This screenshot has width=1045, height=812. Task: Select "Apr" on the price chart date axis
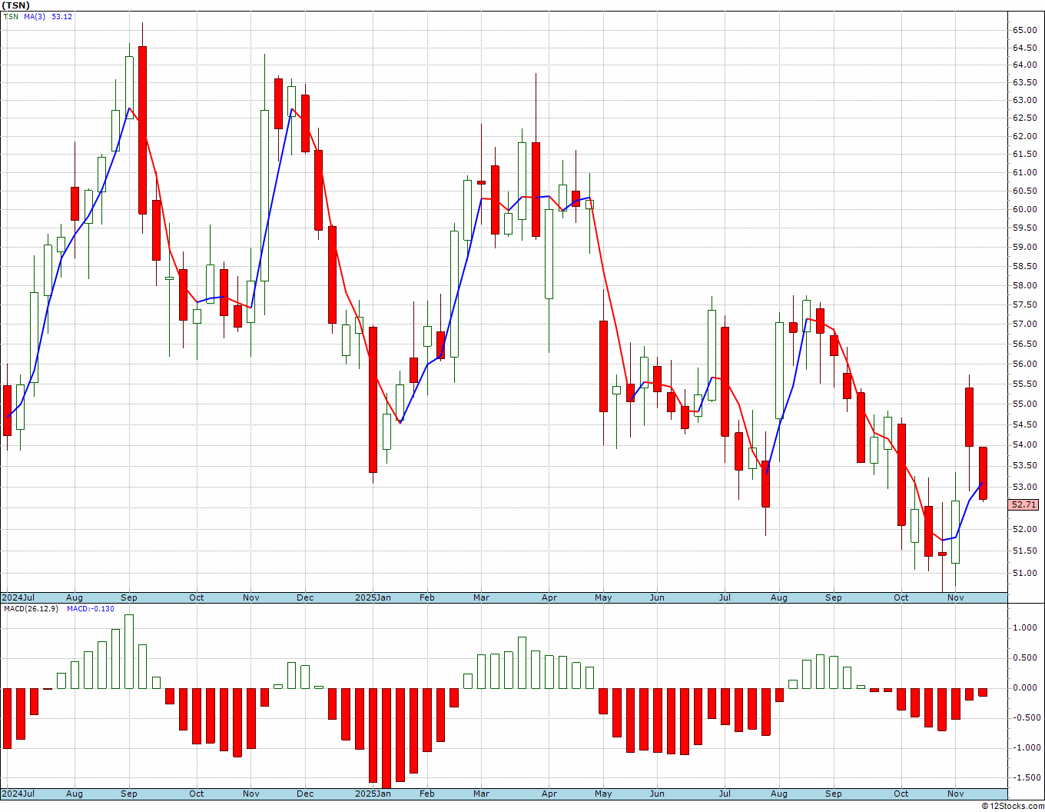coord(549,597)
